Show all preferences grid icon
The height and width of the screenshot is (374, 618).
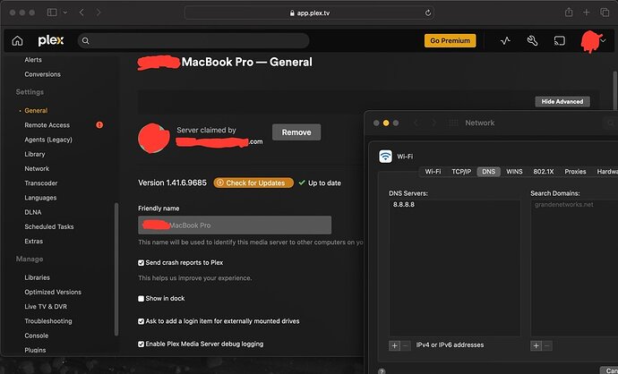453,123
